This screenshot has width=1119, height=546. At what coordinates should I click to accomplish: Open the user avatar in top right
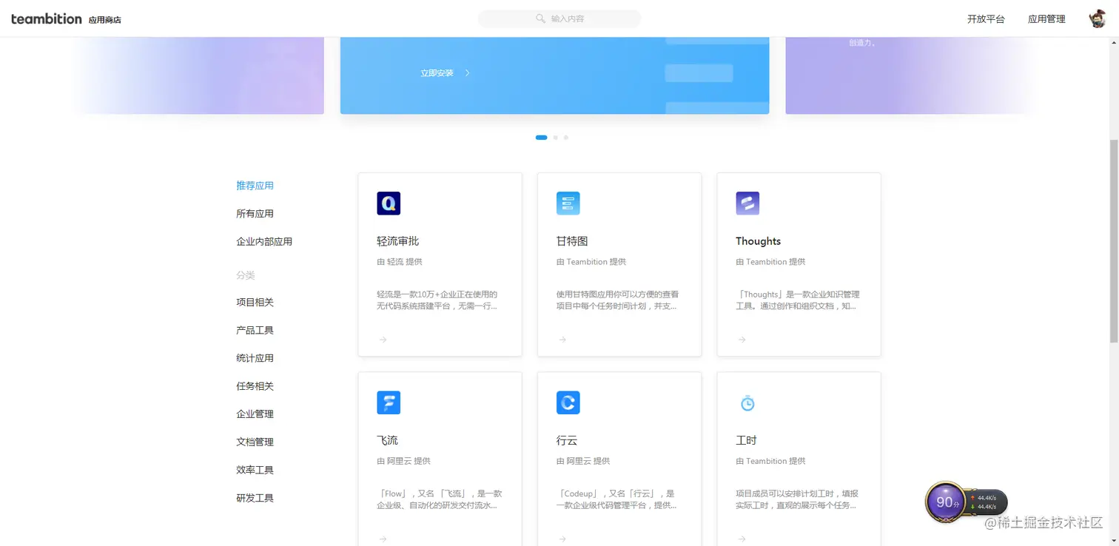1098,19
